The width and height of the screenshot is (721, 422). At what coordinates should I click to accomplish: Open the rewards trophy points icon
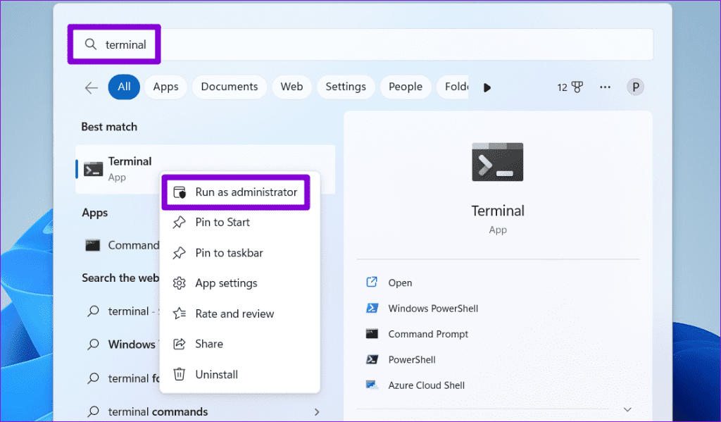577,87
